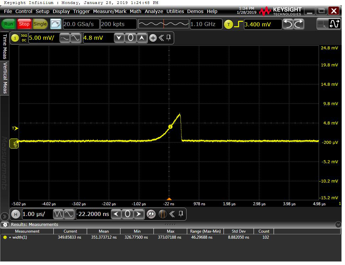The height and width of the screenshot is (265, 345).
Task: Collapse the Results Measurements panel
Action: 338,225
